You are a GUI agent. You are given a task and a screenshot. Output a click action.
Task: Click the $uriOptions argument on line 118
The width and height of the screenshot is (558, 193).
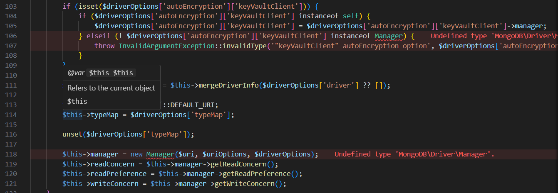(225, 154)
